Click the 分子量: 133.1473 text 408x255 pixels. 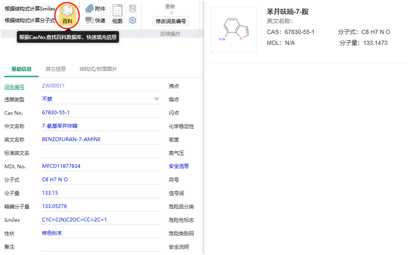(363, 43)
